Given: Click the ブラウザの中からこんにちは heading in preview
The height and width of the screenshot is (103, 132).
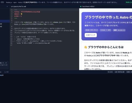Looking at the screenshot, I should point(106,47).
